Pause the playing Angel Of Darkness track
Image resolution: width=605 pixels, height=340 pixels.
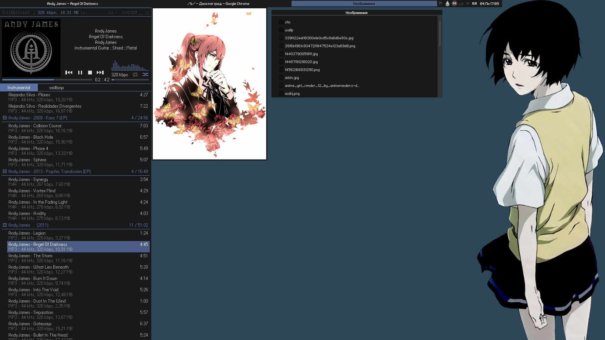point(80,73)
